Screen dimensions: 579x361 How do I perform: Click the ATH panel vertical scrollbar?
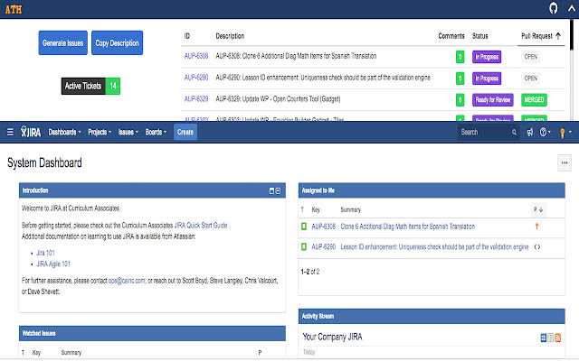[572, 35]
